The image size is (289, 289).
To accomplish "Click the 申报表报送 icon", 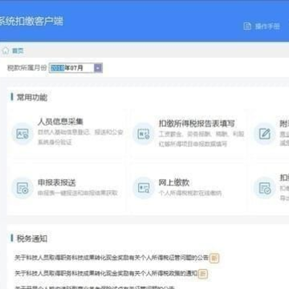I will click(22, 188).
